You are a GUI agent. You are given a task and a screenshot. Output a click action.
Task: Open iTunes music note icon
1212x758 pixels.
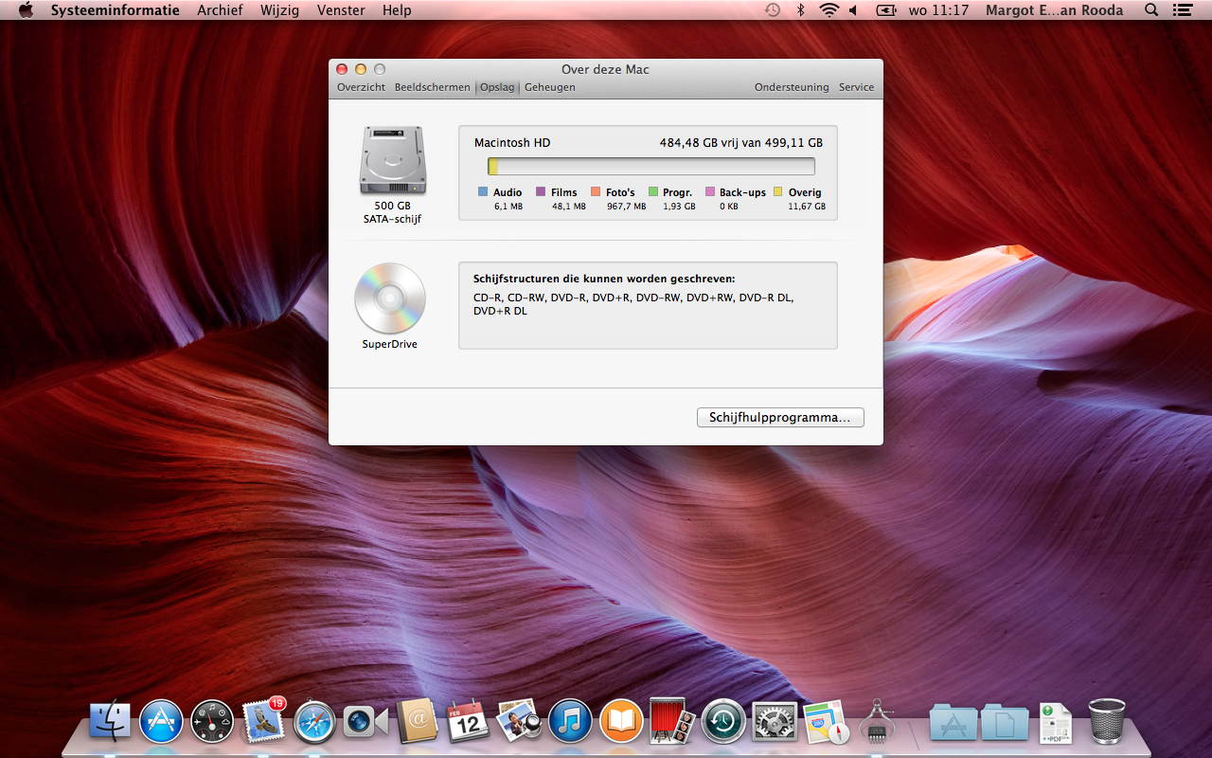(570, 722)
